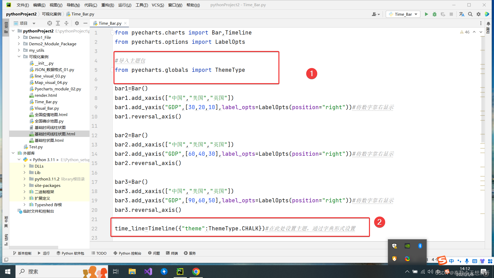Open PyCharm from Windows taskbar
494x278 pixels.
(x=180, y=272)
